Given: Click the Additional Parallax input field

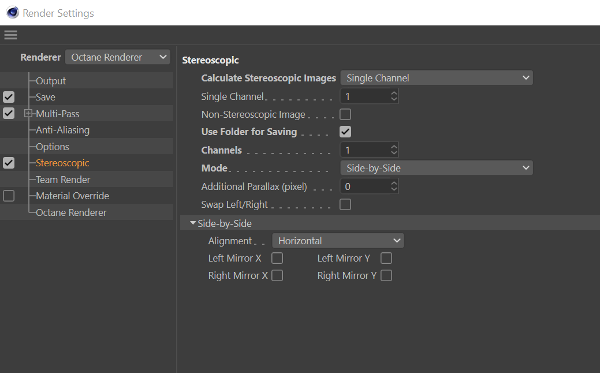Looking at the screenshot, I should tap(365, 186).
